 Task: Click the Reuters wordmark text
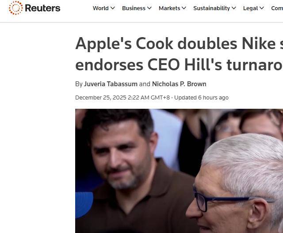(42, 8)
